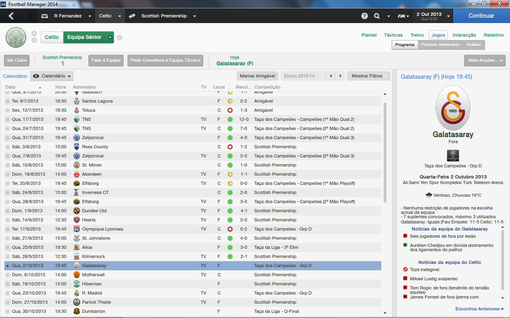The height and width of the screenshot is (318, 510).
Task: Select radio button for Ter, 17/9/2013 row
Action: click(x=7, y=229)
